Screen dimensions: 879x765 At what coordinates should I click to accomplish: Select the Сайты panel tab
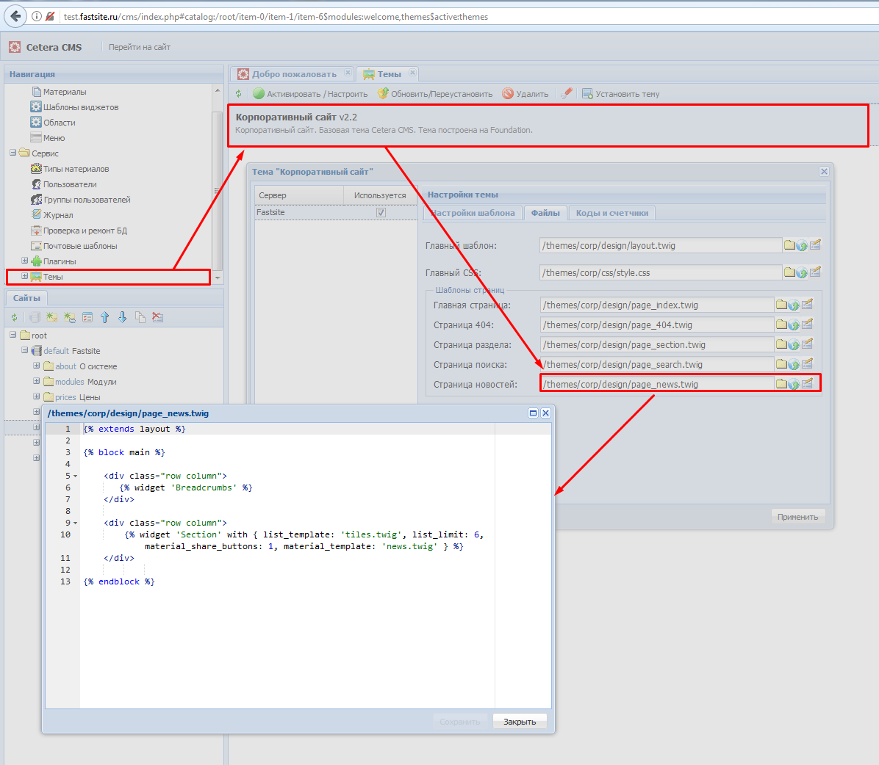click(x=26, y=298)
